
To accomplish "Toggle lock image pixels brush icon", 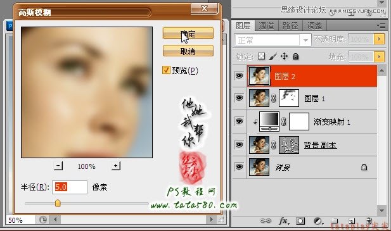I will [x=272, y=56].
